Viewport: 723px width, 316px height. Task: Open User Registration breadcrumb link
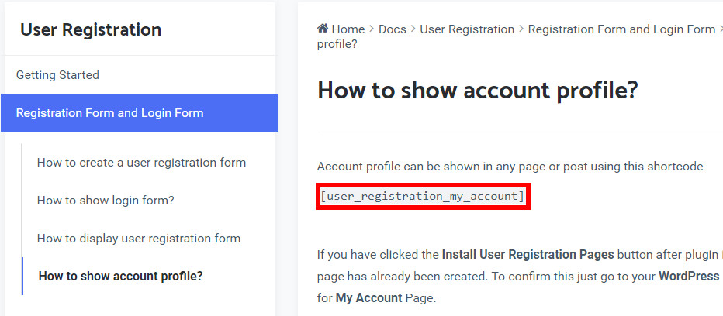(x=467, y=29)
